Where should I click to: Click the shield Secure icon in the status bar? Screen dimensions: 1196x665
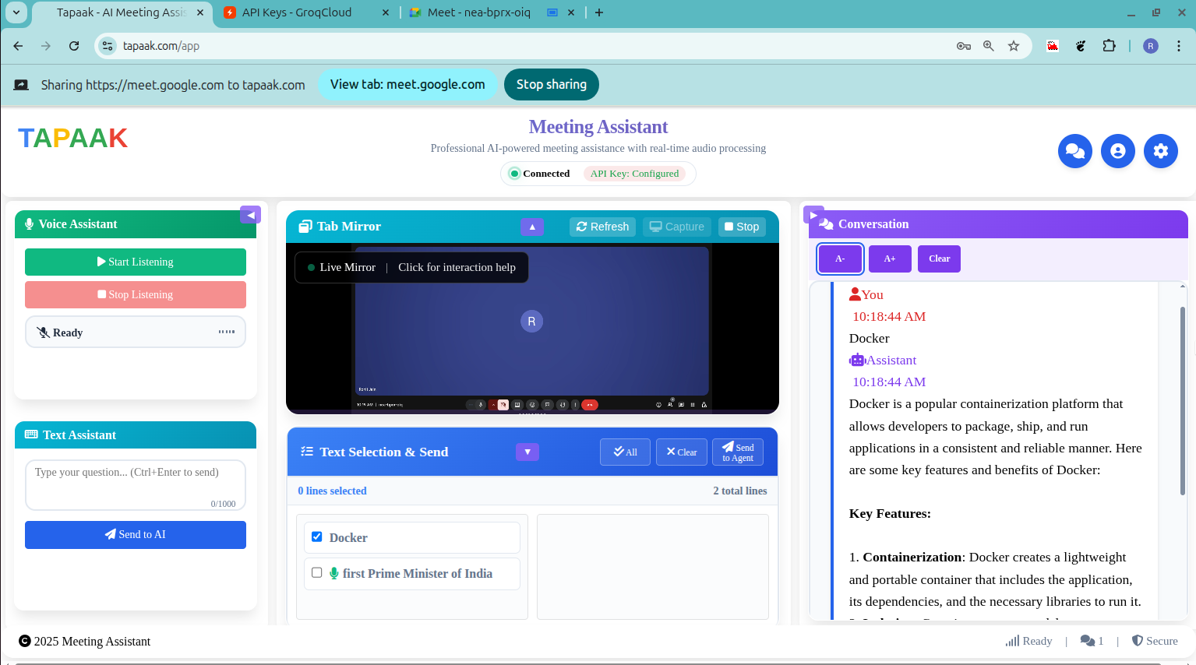(1136, 640)
